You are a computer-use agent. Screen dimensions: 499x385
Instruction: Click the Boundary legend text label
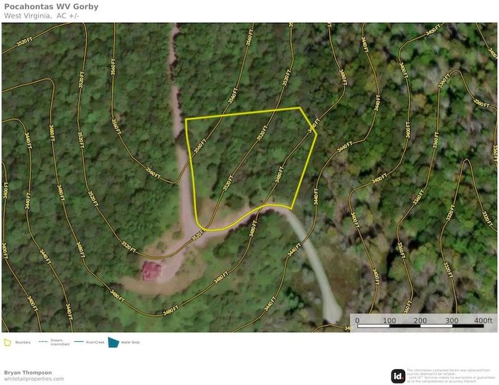point(23,342)
